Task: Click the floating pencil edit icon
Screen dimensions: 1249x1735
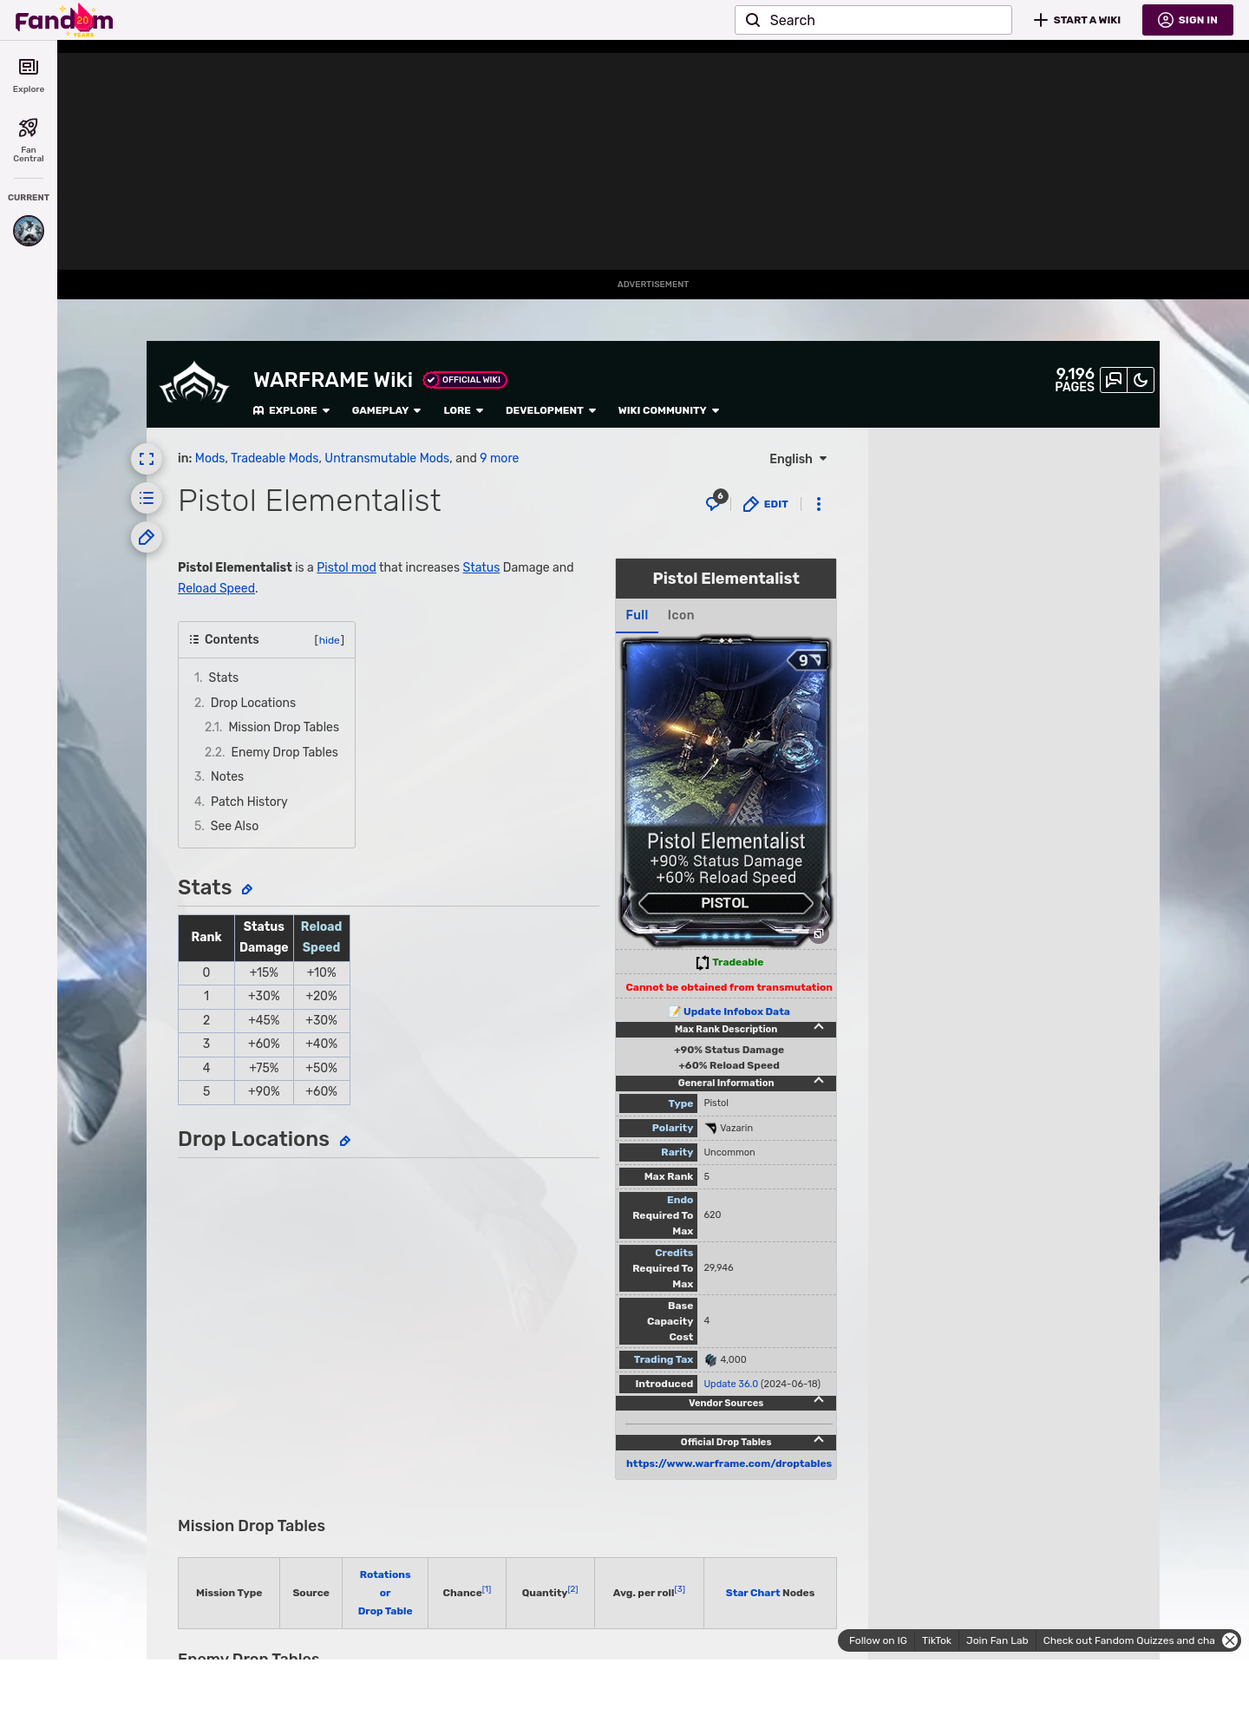Action: (147, 537)
